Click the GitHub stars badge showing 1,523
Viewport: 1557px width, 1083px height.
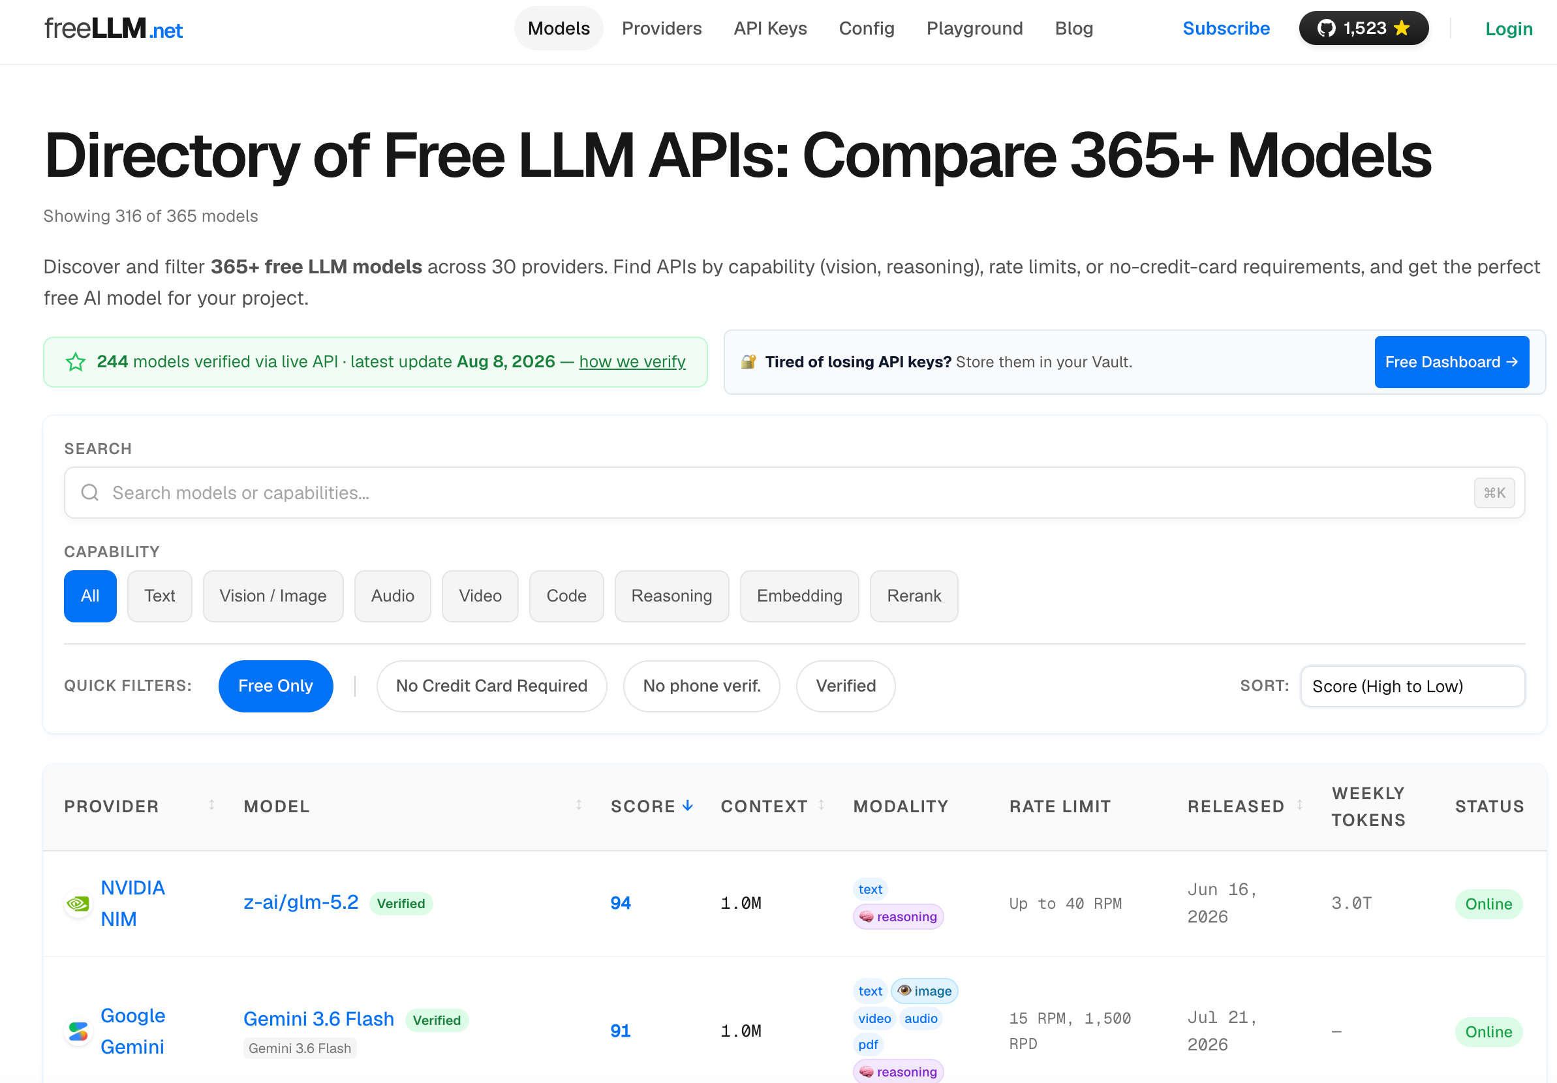tap(1363, 28)
